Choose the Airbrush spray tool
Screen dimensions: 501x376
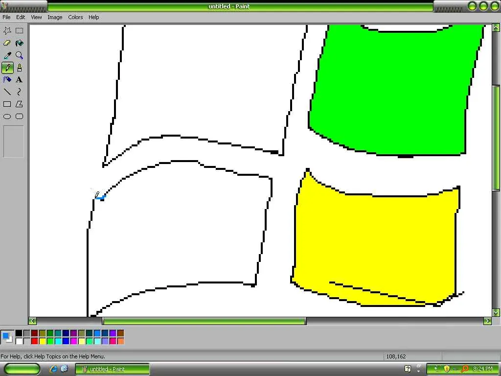pos(7,80)
